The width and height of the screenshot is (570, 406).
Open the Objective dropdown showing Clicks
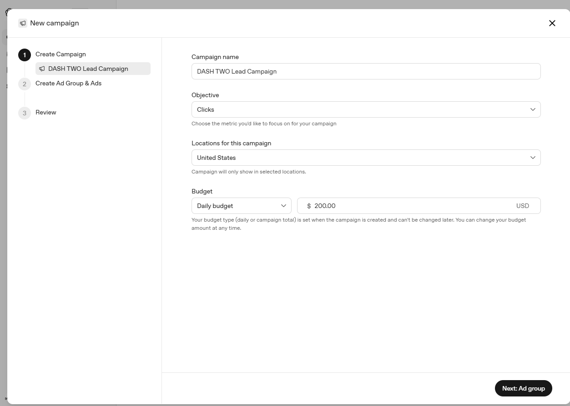coord(366,109)
